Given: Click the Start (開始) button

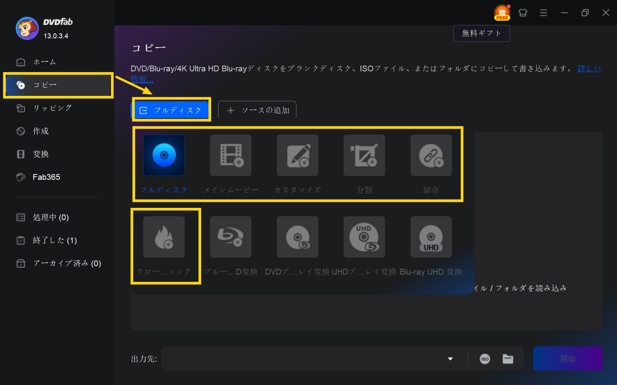Looking at the screenshot, I should (x=567, y=359).
